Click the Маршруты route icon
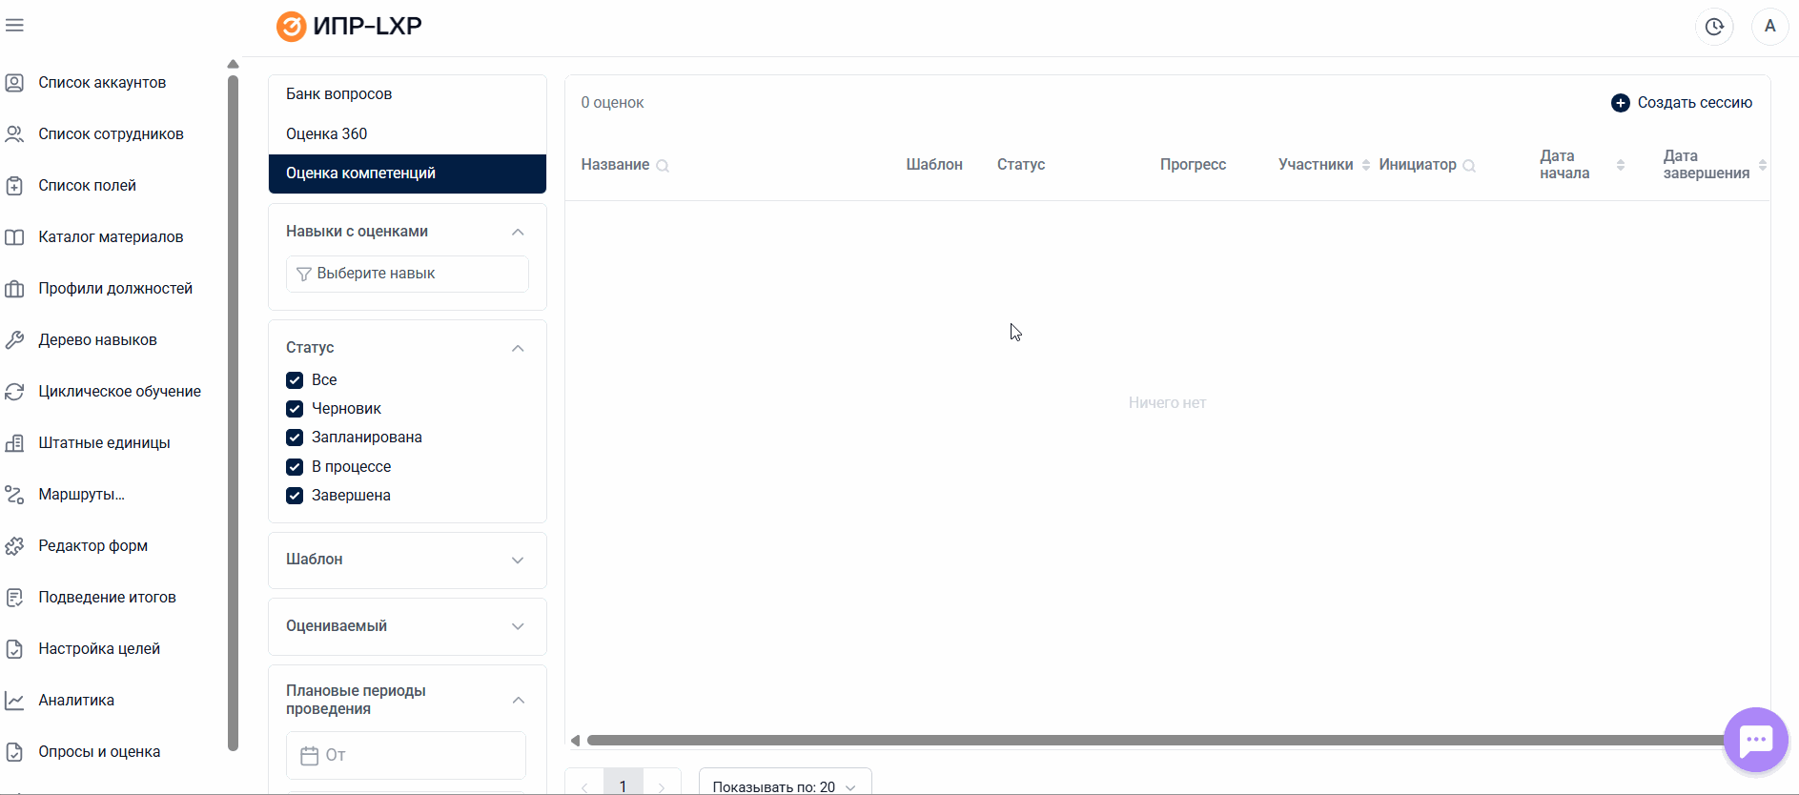 (14, 495)
